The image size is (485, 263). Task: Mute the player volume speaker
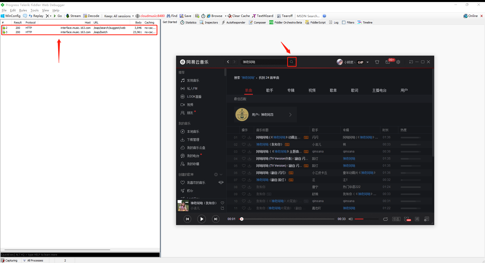351,219
